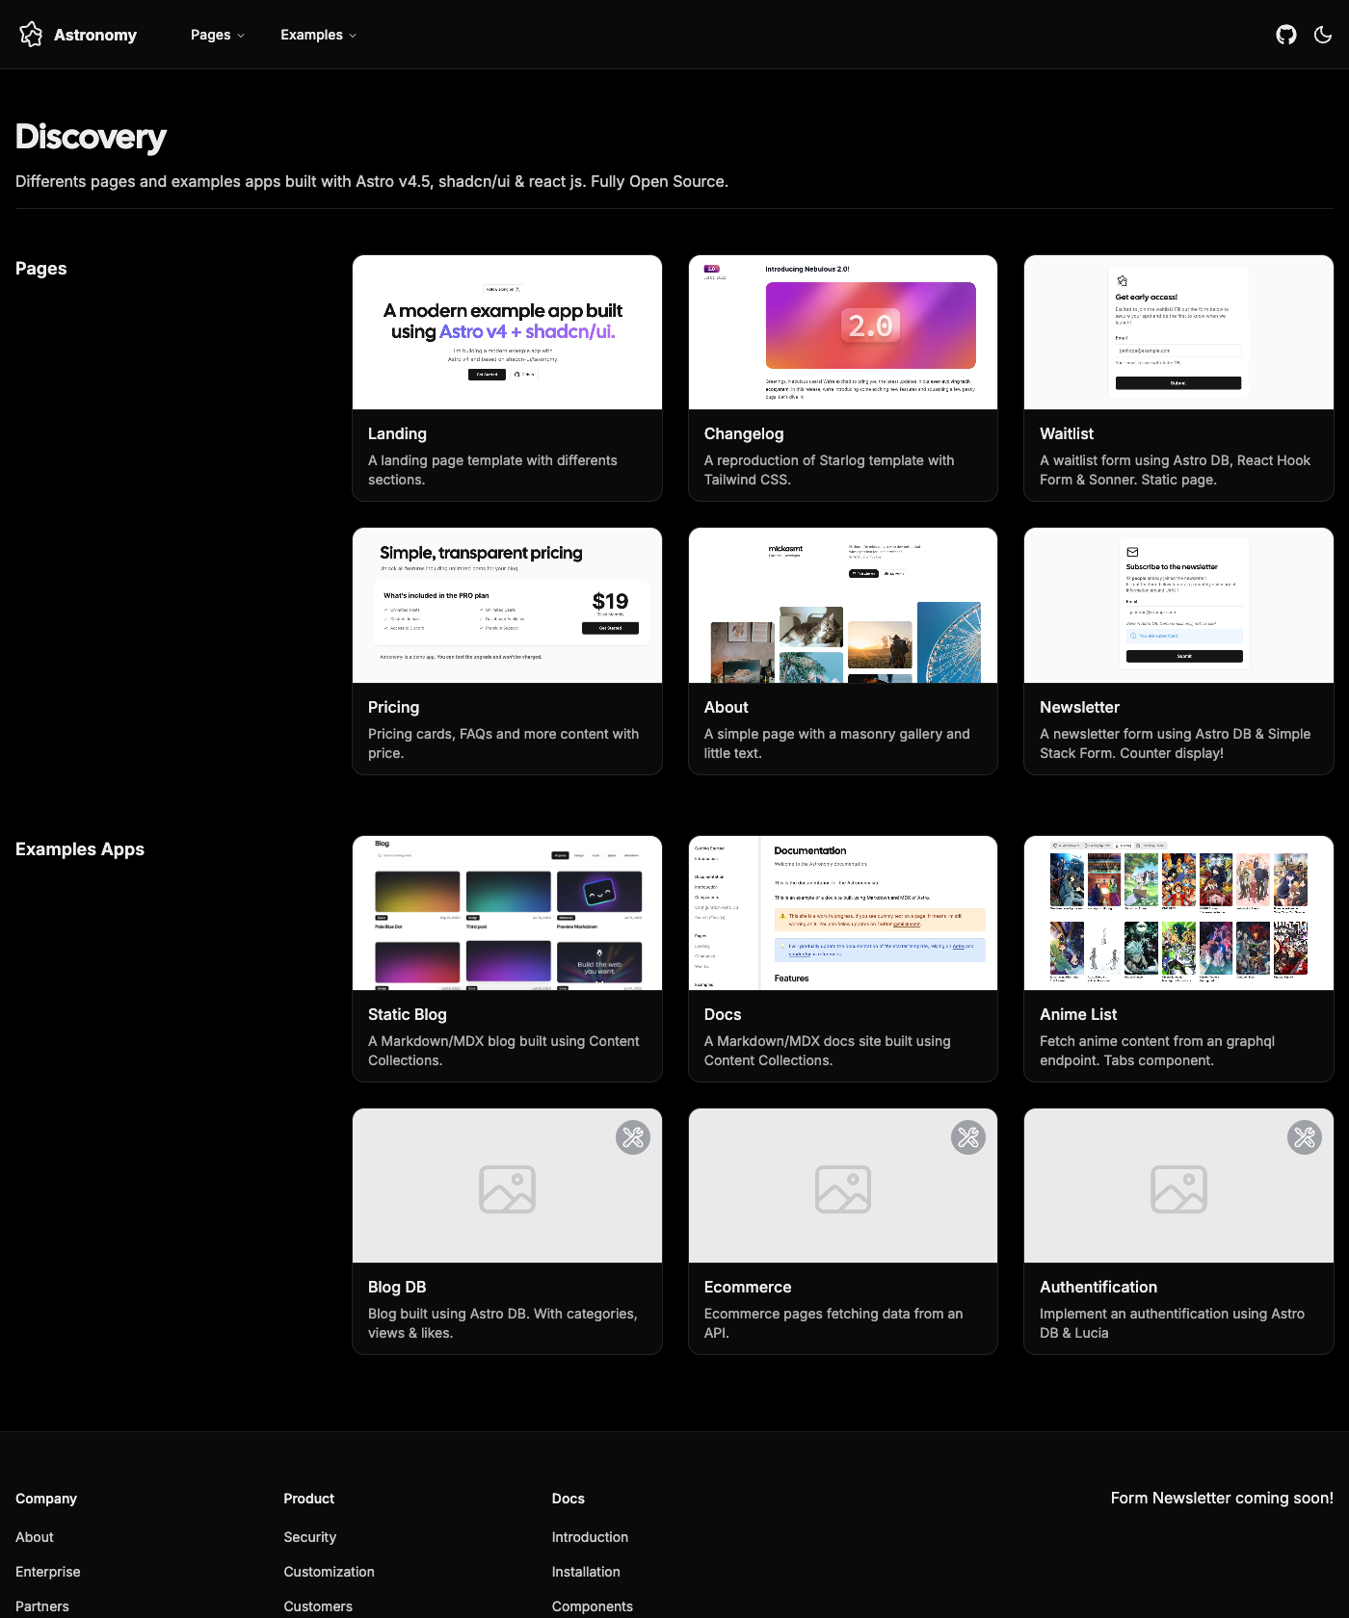Click the Astronomy star logo icon
Image resolution: width=1349 pixels, height=1618 pixels.
tap(31, 35)
